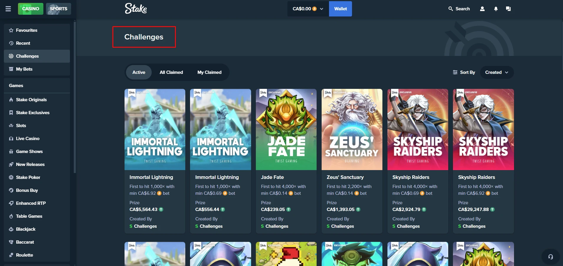Image resolution: width=563 pixels, height=266 pixels.
Task: Open the Skyship Raiders CA$29,247.88 challenge thumbnail
Action: click(x=483, y=129)
